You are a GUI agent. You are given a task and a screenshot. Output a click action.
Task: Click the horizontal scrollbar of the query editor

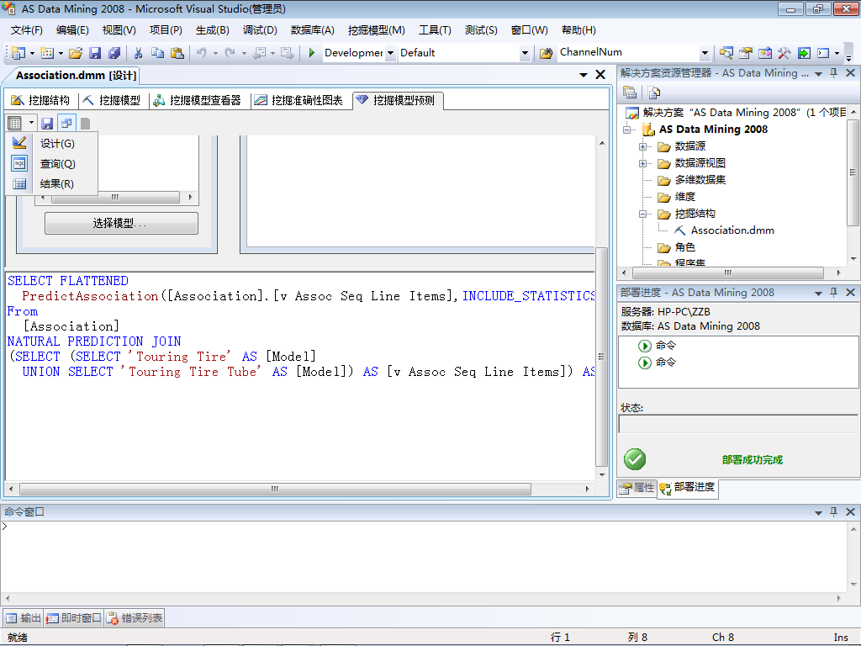click(275, 489)
